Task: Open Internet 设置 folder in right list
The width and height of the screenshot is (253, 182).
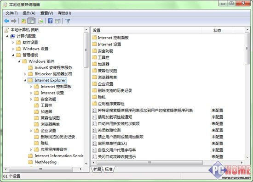Action: tap(109, 44)
